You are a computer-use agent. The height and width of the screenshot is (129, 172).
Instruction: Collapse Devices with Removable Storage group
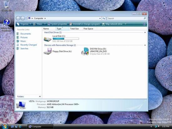click(145, 45)
